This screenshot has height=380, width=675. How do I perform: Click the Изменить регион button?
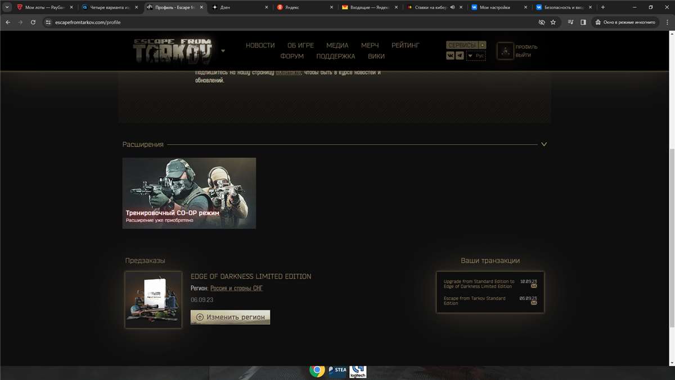[x=230, y=317]
